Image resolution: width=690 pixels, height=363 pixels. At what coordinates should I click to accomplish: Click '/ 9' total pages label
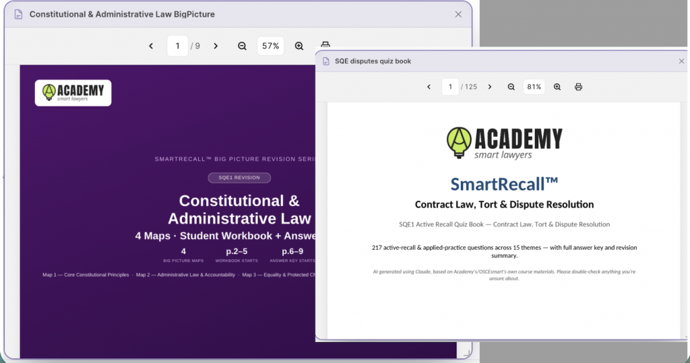195,46
